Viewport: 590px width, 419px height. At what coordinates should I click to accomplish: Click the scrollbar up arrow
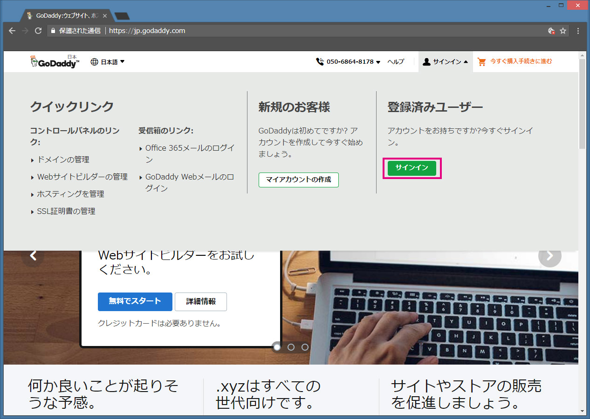click(582, 55)
